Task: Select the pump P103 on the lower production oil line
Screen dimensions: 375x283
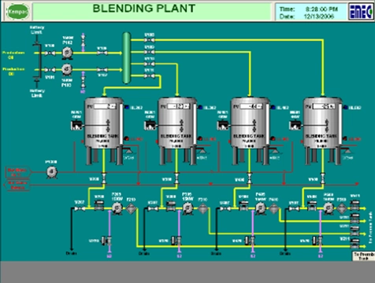Action: coord(67,69)
